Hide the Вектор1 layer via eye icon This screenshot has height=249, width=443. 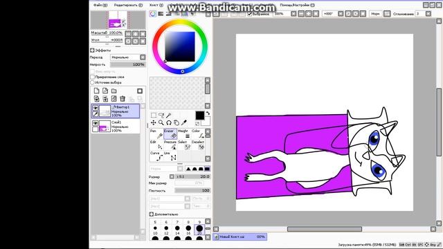96,108
